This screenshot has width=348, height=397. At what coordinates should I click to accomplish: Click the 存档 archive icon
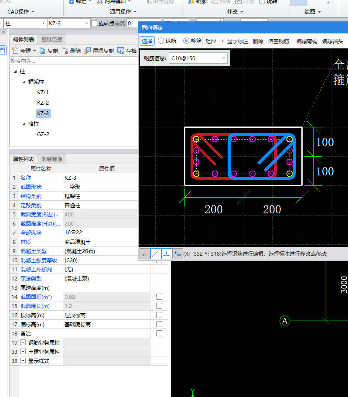121,51
